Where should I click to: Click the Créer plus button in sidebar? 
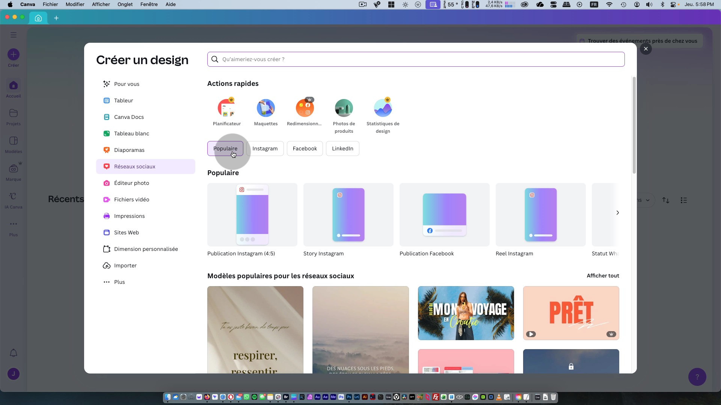(14, 55)
